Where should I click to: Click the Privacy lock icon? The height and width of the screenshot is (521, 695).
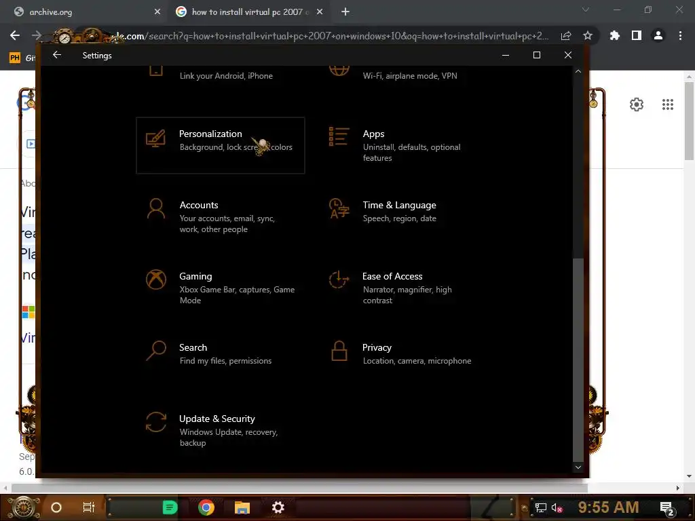339,351
